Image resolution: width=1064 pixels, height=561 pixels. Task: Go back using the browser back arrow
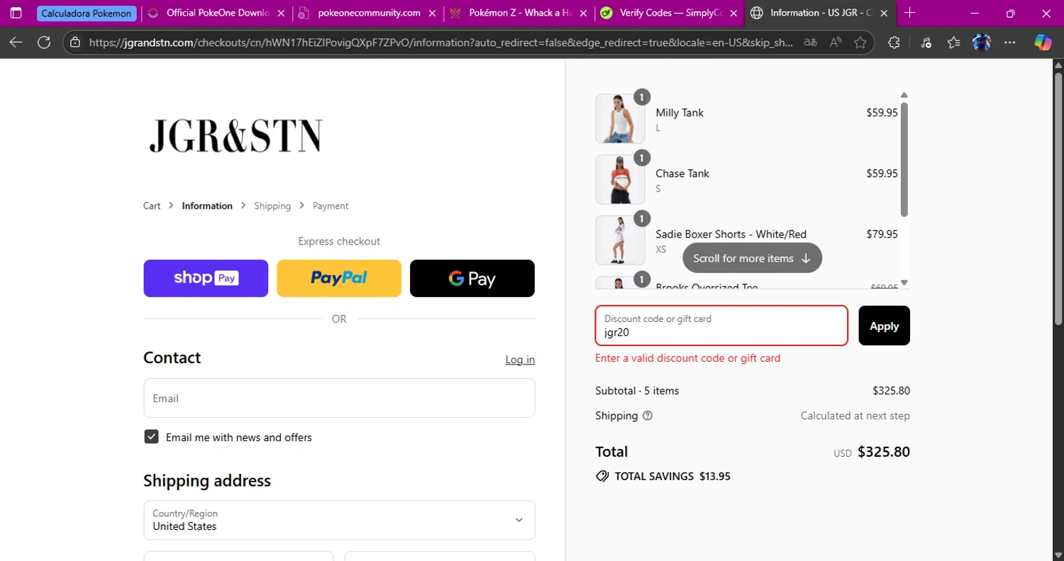point(16,43)
